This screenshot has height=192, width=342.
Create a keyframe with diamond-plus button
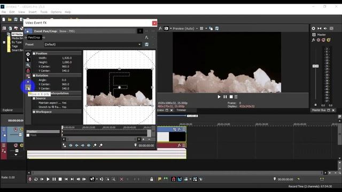click(x=95, y=145)
